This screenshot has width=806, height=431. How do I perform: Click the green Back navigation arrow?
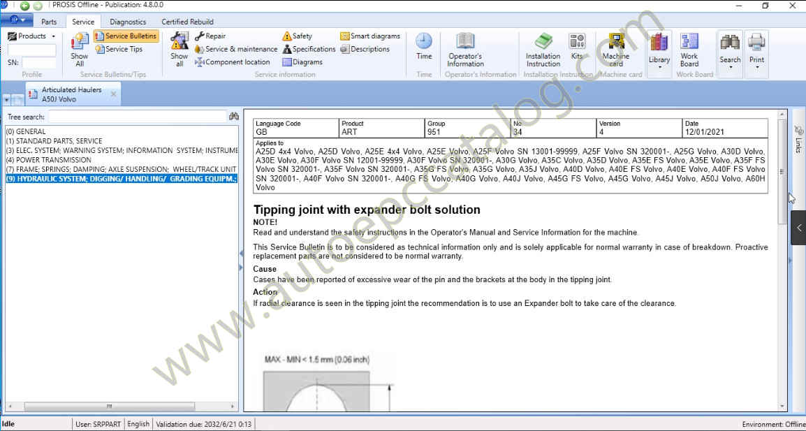[x=24, y=6]
